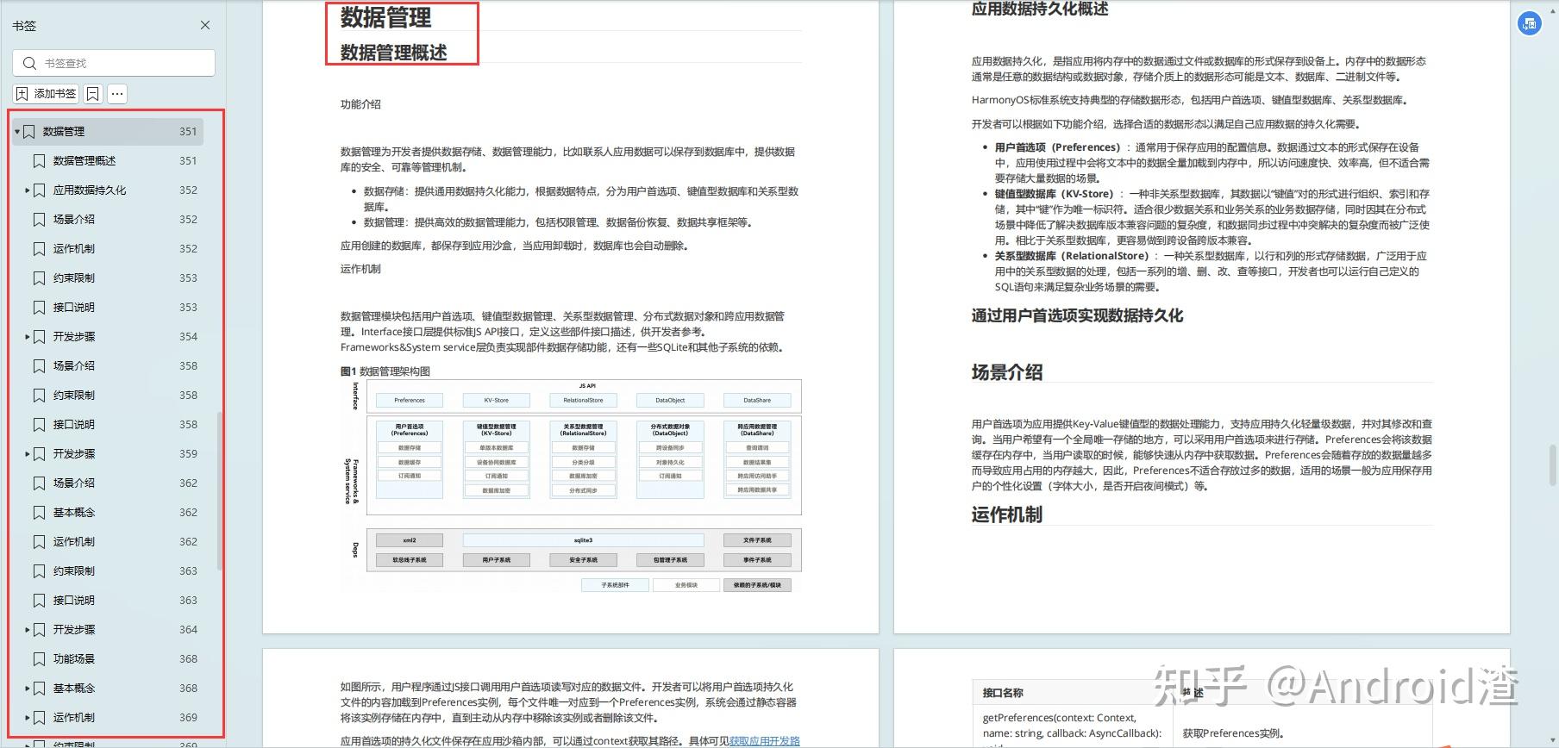
Task: Click the document vertical scrollbar thumb
Action: 1552,465
